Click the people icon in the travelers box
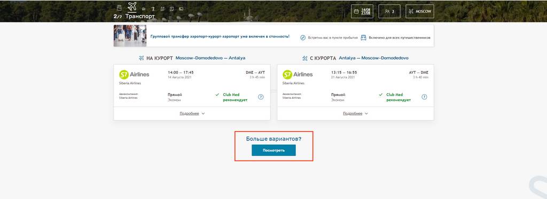This screenshot has height=199, width=547. click(387, 11)
